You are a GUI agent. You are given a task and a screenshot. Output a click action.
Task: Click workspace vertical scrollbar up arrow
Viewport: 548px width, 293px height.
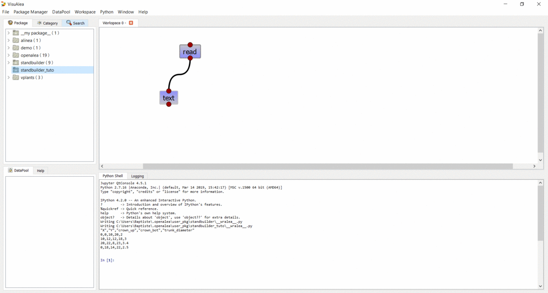(x=541, y=31)
